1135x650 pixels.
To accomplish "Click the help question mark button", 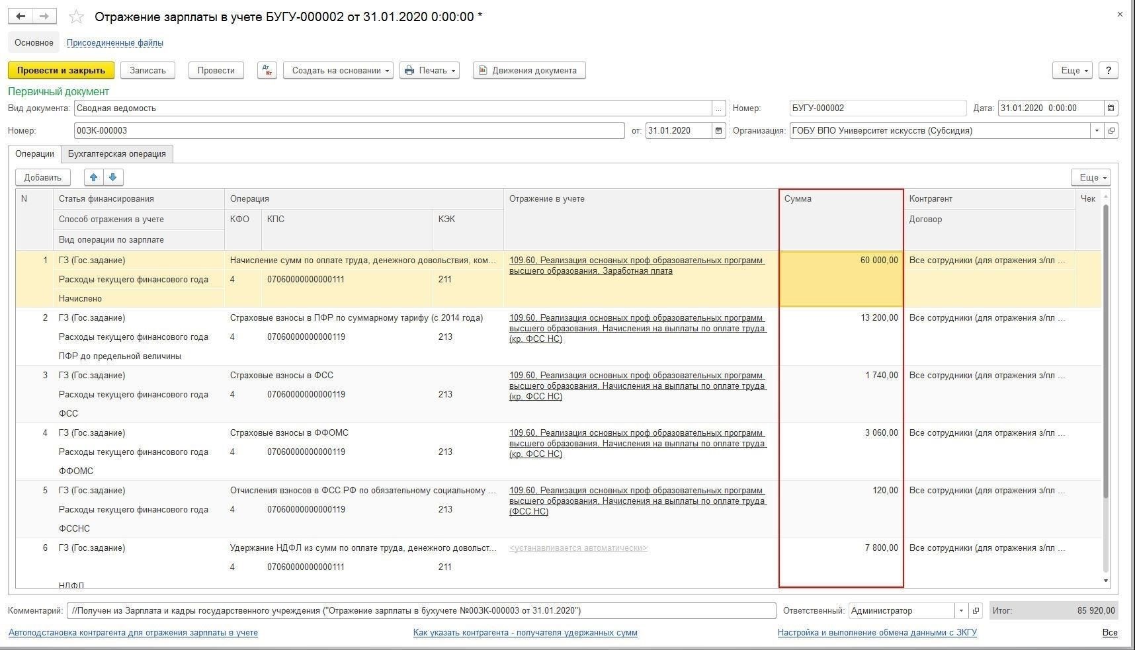I will [x=1109, y=71].
